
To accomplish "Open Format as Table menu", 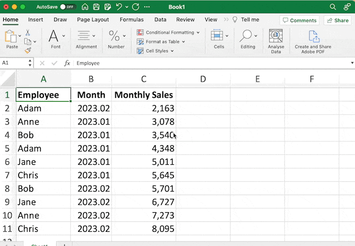I will point(161,42).
